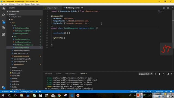The image size is (174, 98).
Task: Click the Task View taskbar icon
Action: tap(15, 96)
